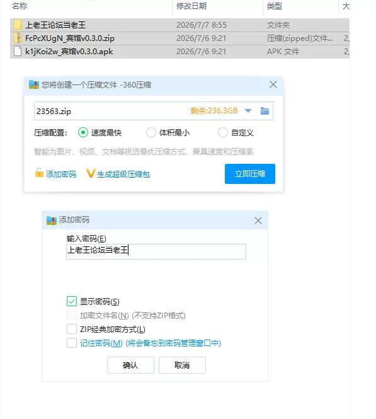Select the 速度最快 radio option

pyautogui.click(x=83, y=132)
